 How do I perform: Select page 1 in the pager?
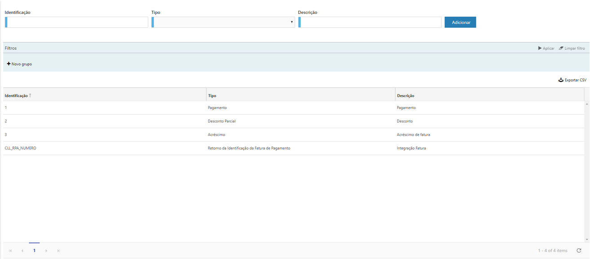34,250
